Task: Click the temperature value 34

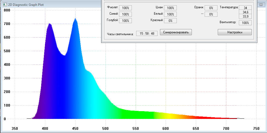Action: coord(245,8)
